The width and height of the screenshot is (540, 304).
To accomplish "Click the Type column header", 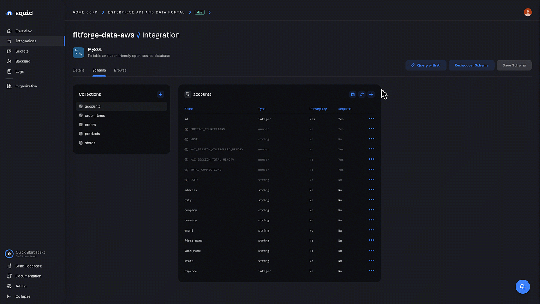I will [x=262, y=109].
